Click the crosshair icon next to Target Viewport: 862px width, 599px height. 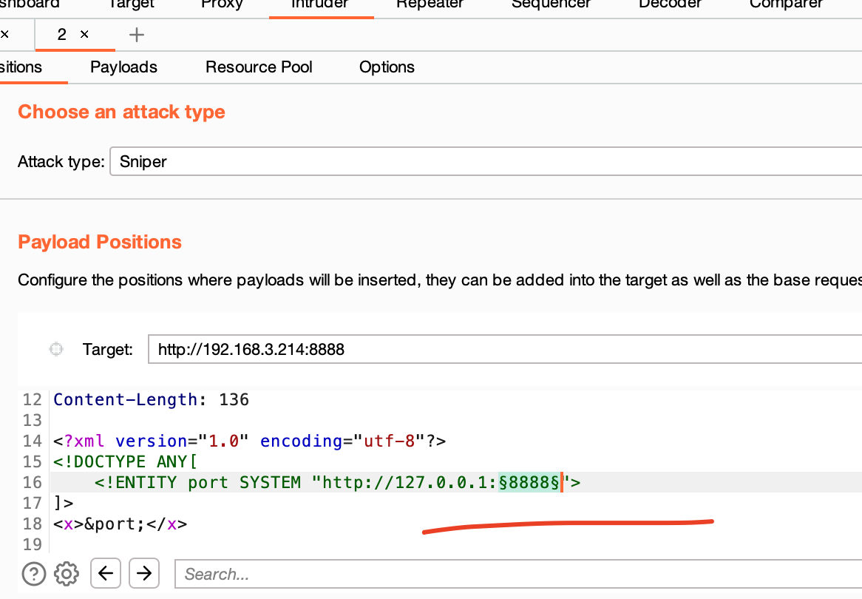click(55, 349)
